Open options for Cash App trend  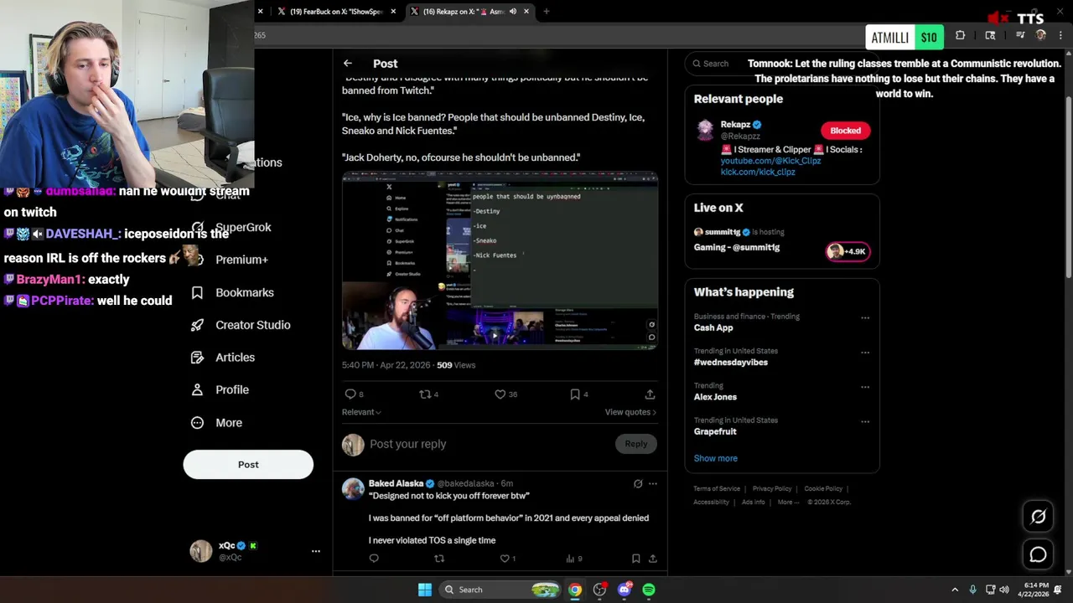pyautogui.click(x=865, y=318)
